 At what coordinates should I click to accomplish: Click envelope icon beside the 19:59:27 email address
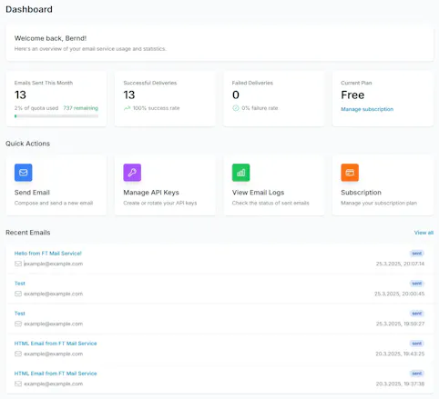18,324
